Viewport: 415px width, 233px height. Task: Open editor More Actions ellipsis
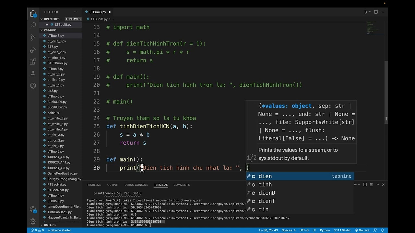(383, 12)
